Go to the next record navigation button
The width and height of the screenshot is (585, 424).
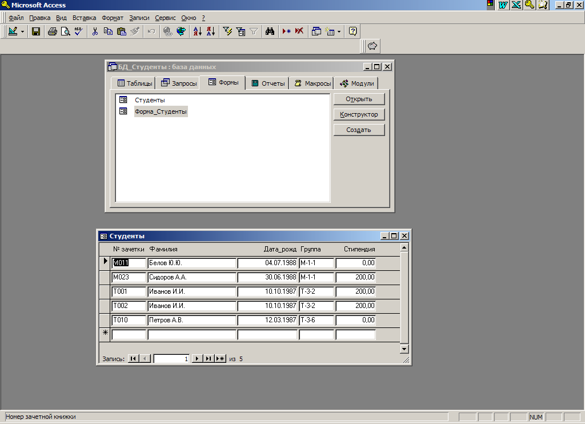197,359
